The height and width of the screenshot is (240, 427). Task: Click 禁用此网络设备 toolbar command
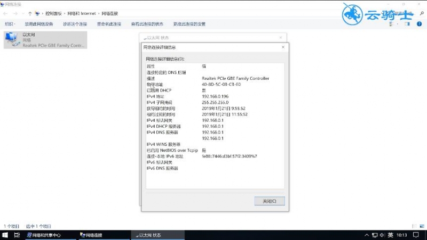(x=39, y=24)
